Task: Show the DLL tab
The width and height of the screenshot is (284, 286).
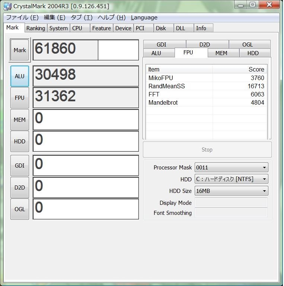Action: [184, 28]
